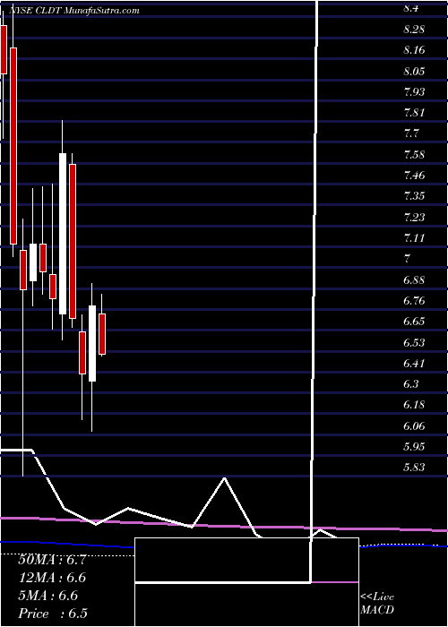Image resolution: width=448 pixels, height=627 pixels.
Task: Select the 6.65 price axis label
Action: click(x=414, y=322)
